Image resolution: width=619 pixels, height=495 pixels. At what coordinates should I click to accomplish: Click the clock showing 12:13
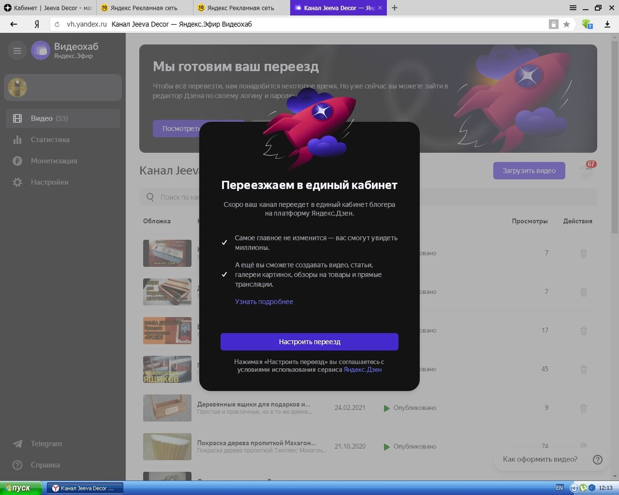tap(606, 487)
